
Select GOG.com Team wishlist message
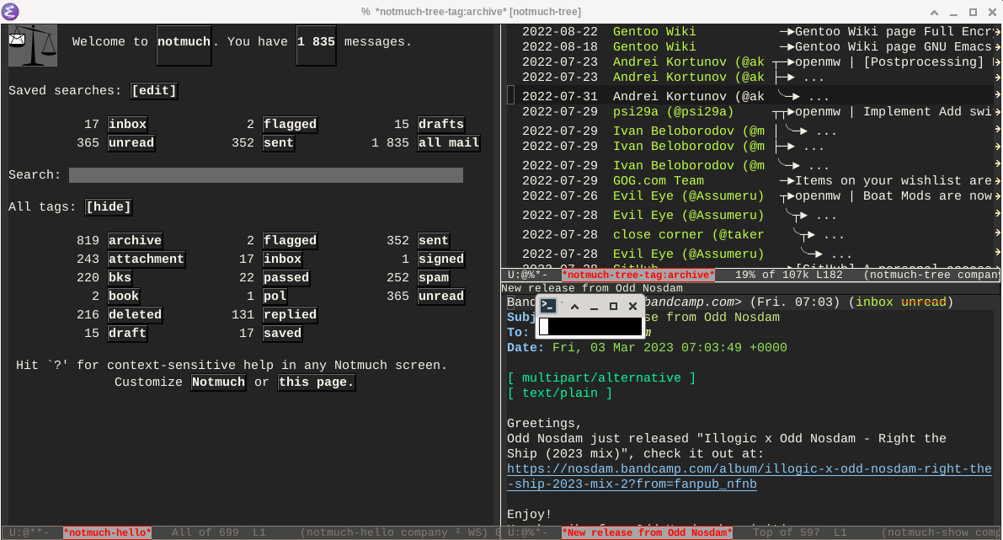(x=751, y=181)
